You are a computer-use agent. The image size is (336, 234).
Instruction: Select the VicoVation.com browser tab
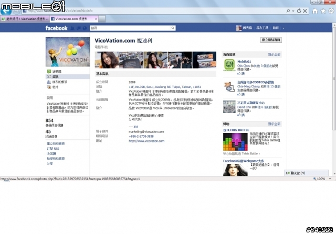tap(72, 19)
